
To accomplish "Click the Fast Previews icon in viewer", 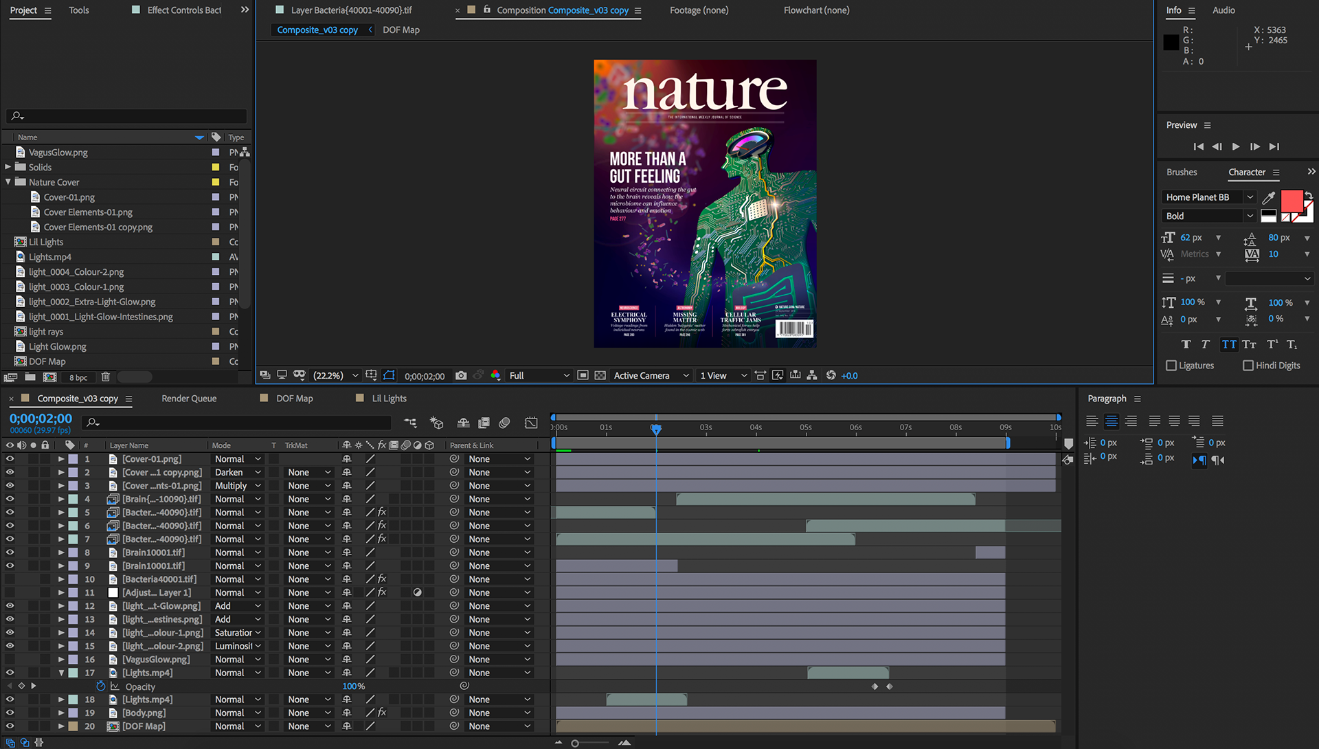I will 778,375.
